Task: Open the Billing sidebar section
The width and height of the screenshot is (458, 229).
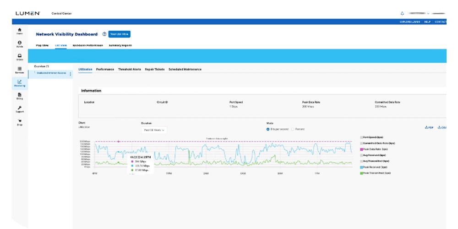Action: (20, 96)
